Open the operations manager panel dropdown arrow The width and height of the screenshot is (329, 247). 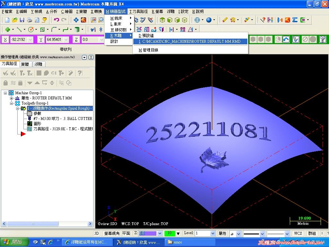(x=84, y=57)
